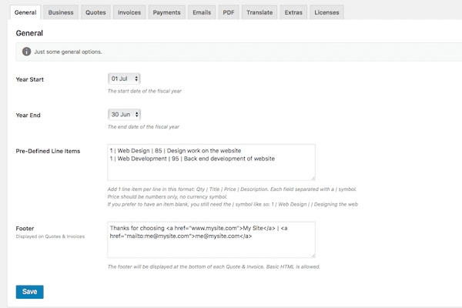
Task: Click 'If you prefer to have an item blank' hint
Action: point(233,204)
